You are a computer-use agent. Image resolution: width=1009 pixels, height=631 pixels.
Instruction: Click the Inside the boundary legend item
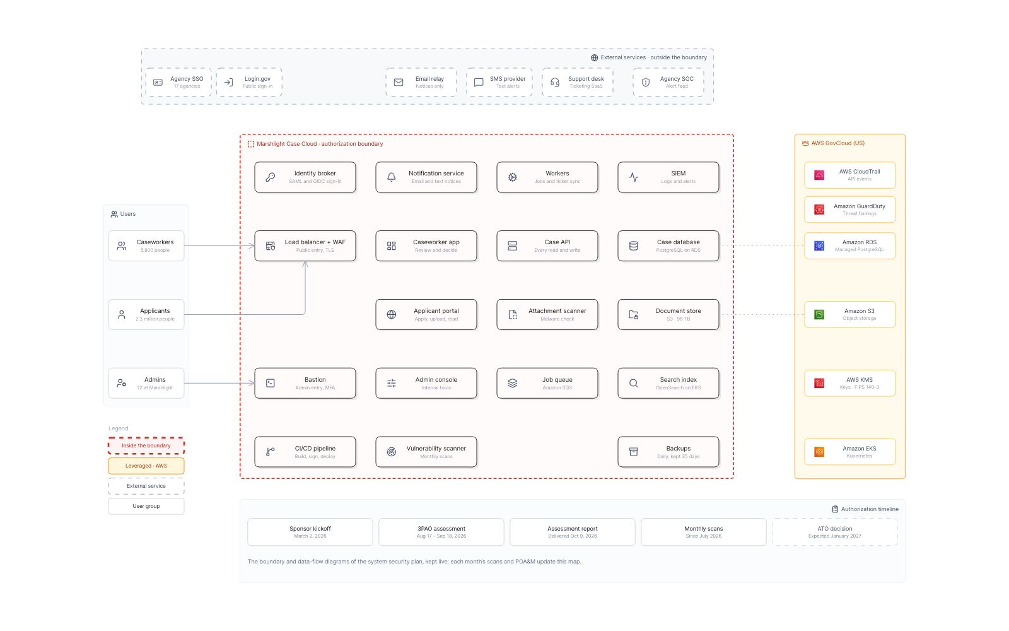(146, 446)
